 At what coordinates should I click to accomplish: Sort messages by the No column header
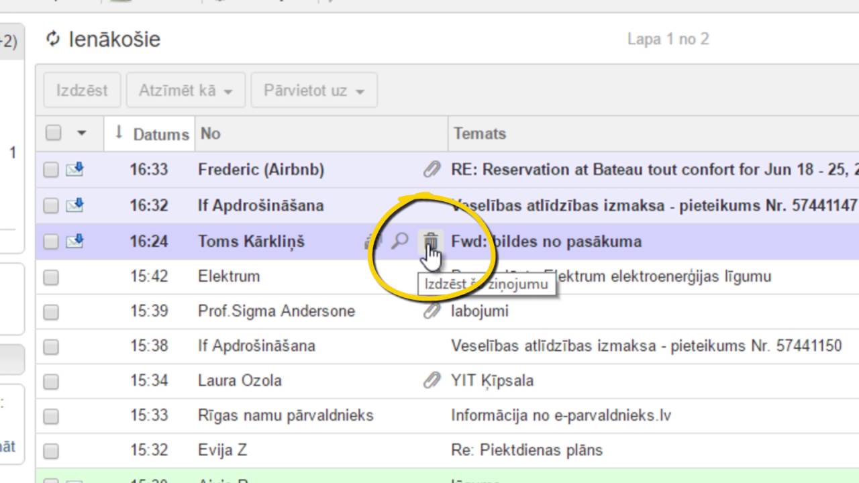coord(211,133)
